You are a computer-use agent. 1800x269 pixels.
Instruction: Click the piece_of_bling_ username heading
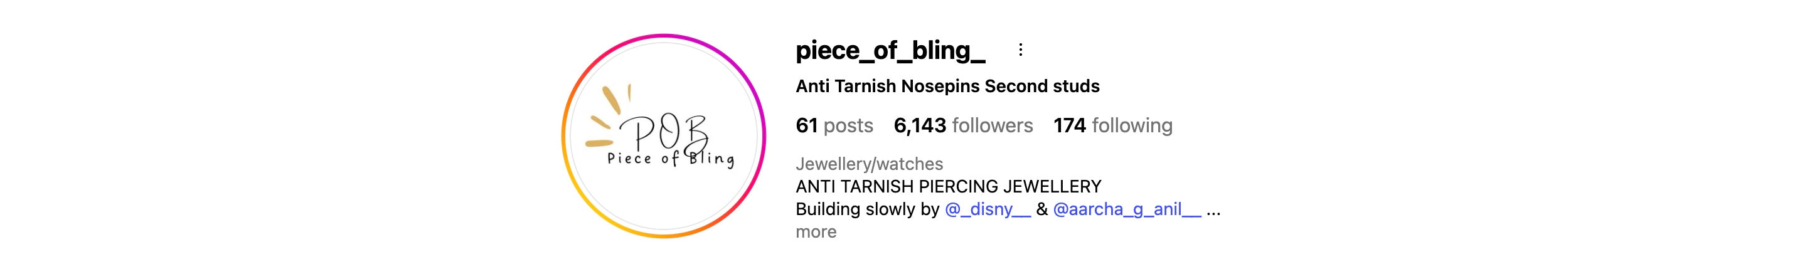890,50
